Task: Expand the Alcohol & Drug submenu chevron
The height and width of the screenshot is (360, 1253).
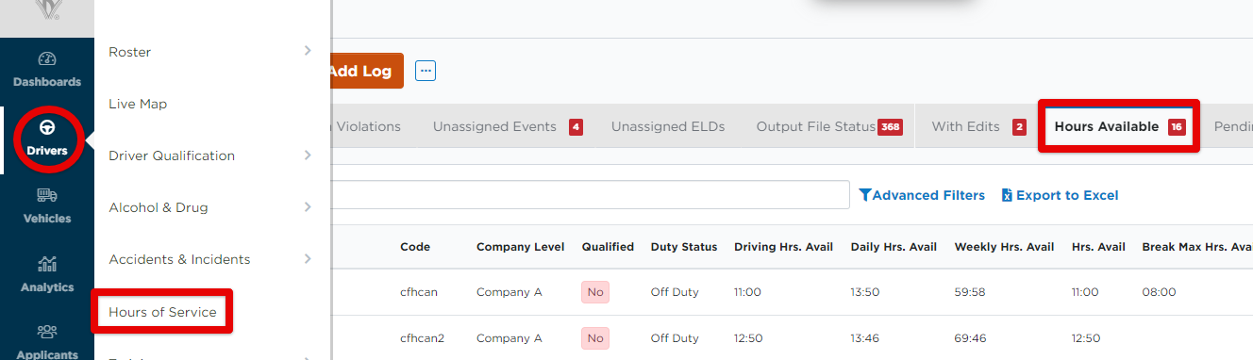Action: click(x=308, y=206)
